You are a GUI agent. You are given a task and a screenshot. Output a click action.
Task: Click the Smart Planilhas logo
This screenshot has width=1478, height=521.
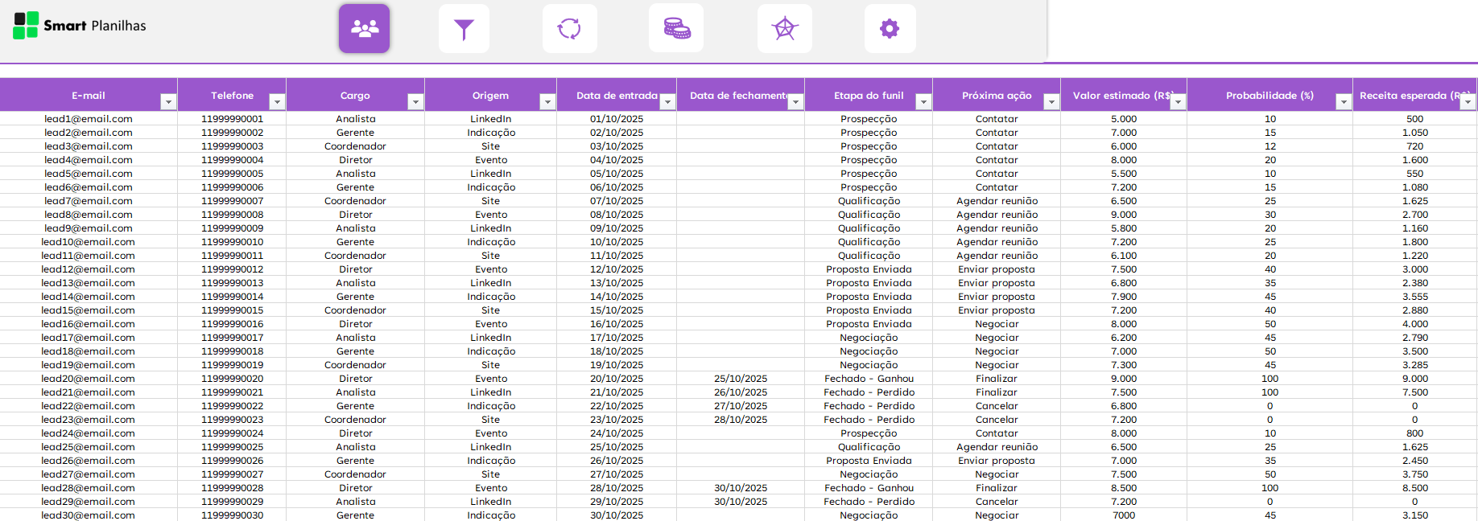pyautogui.click(x=80, y=26)
